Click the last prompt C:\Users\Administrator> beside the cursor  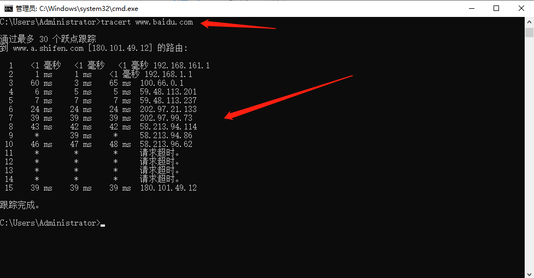(50, 223)
